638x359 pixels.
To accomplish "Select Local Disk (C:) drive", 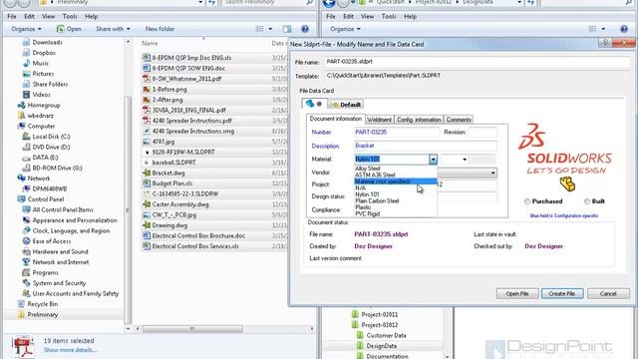I will 51,137.
